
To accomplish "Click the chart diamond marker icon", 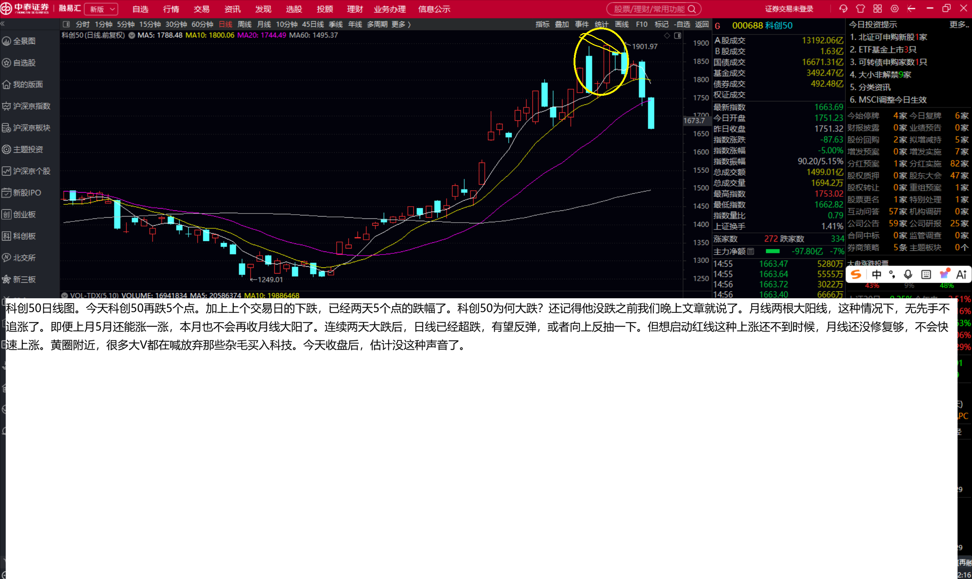I will pos(667,35).
